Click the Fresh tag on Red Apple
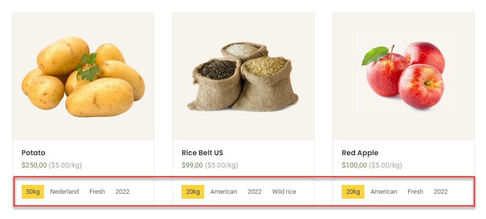Screen dimensions: 486x219 click(415, 192)
